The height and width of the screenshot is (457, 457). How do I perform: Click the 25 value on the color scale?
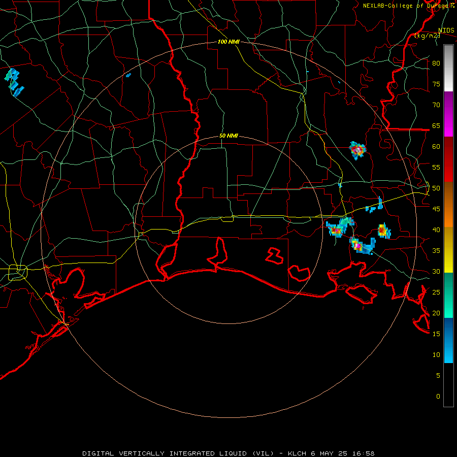(436, 292)
